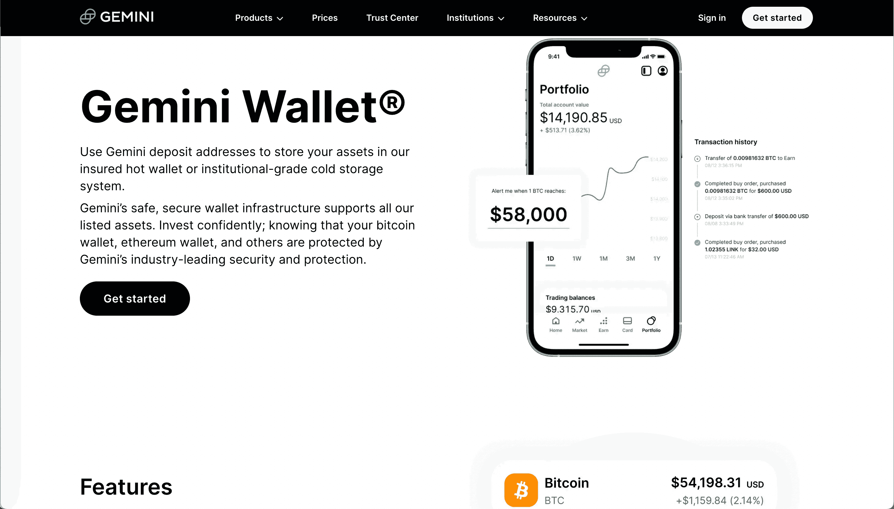The width and height of the screenshot is (894, 509).
Task: Expand the Resources dropdown menu
Action: point(559,18)
